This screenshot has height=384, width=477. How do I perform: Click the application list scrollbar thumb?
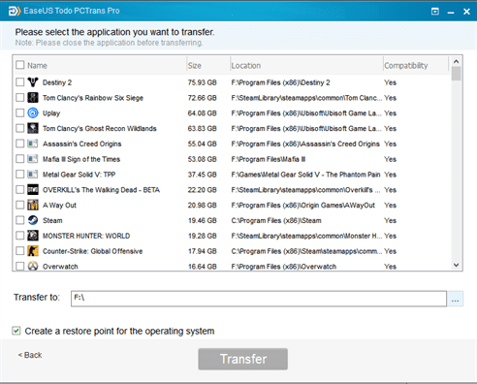pyautogui.click(x=456, y=74)
